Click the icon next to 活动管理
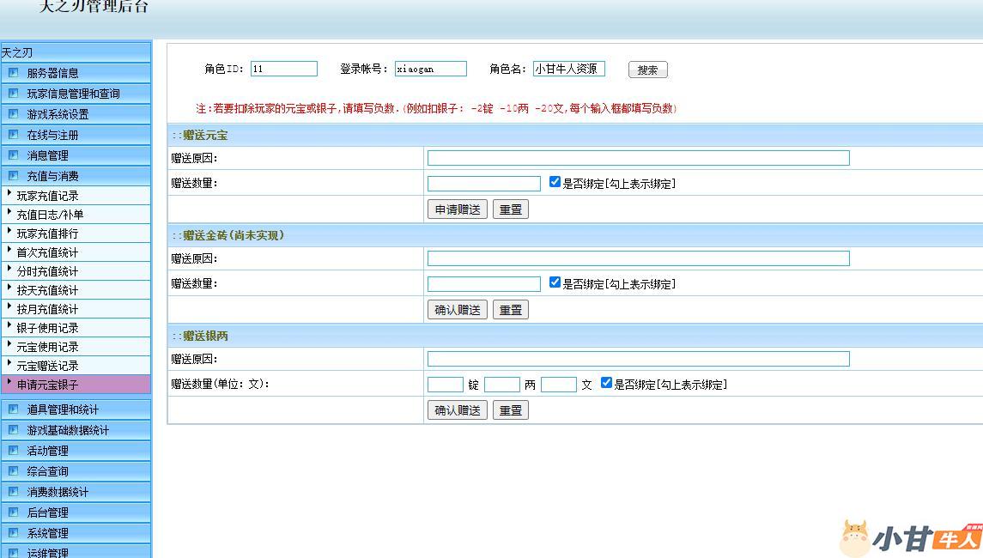The width and height of the screenshot is (983, 558). click(13, 451)
